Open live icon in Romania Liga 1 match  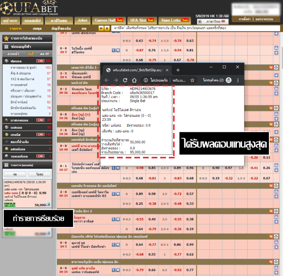click(113, 219)
